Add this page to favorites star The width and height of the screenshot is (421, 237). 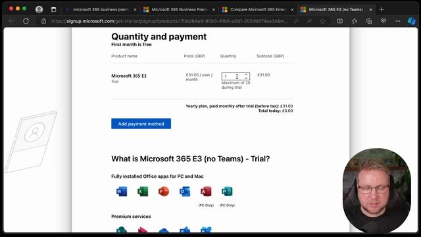[x=322, y=21]
